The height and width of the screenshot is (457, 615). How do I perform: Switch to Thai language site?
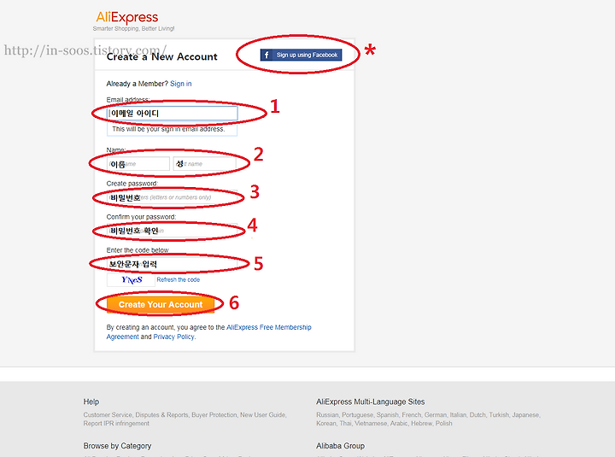345,424
